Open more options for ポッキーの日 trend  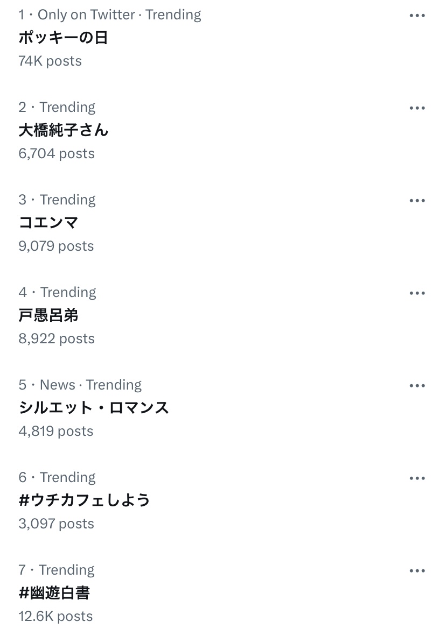(417, 16)
